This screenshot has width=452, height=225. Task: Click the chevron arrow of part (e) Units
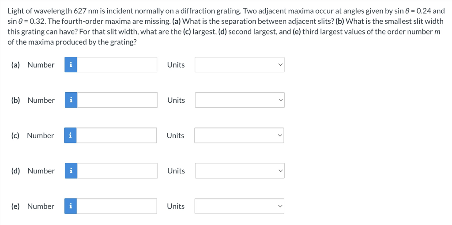click(x=279, y=206)
